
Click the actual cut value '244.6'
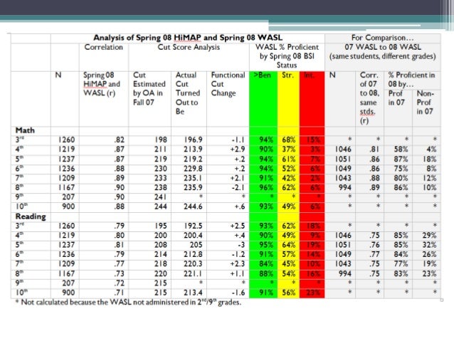coord(193,207)
